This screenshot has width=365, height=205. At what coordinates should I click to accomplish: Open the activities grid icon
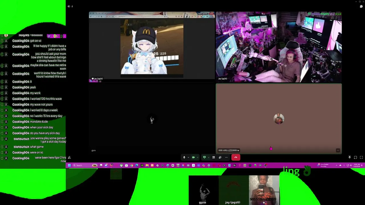point(214,157)
